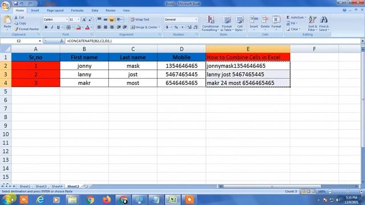Click the Copy icon
The height and width of the screenshot is (205, 365).
pyautogui.click(x=16, y=23)
